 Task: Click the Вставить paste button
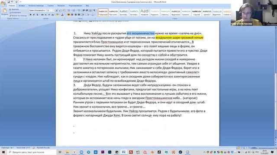[4, 12]
